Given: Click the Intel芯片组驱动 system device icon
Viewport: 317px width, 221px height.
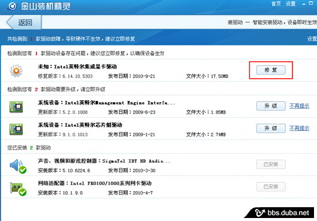Looking at the screenshot, I should pyautogui.click(x=16, y=129).
